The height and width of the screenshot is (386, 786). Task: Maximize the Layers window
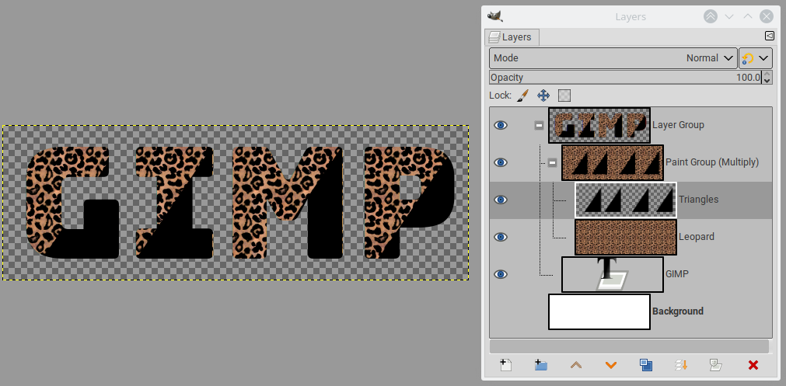(748, 16)
